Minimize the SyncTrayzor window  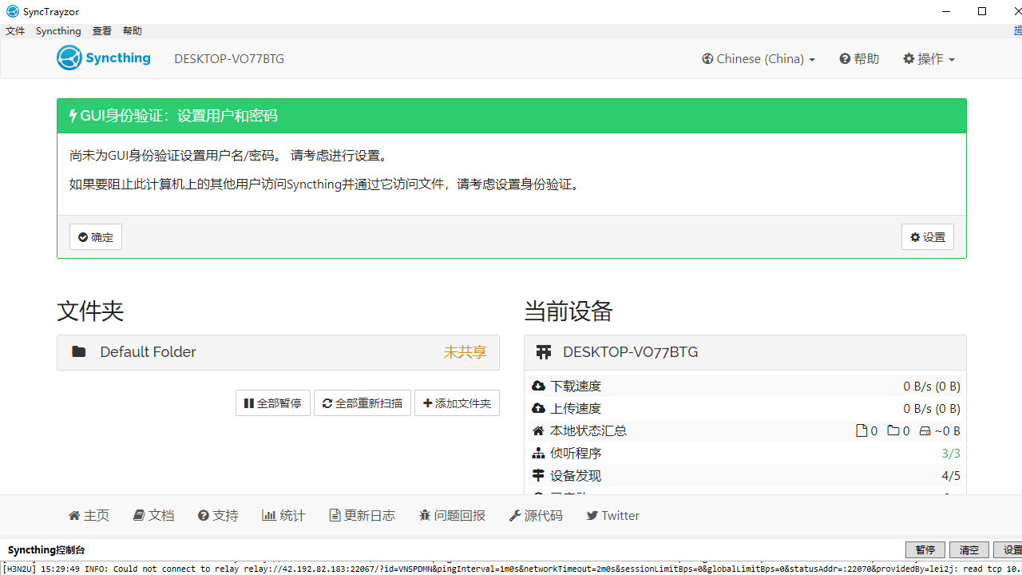[946, 11]
